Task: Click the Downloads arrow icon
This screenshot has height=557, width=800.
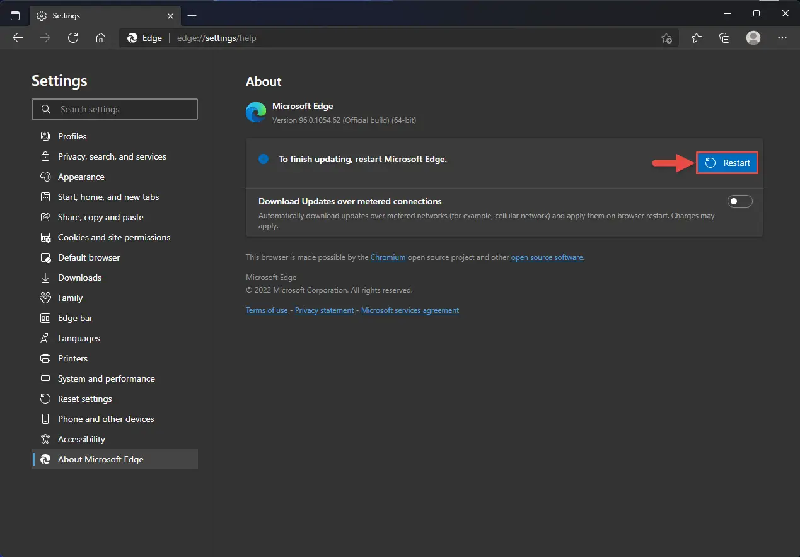Action: (45, 278)
